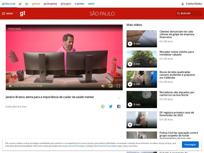Play the 5 min Ceilândia video
The width and height of the screenshot is (204, 153).
(130, 84)
